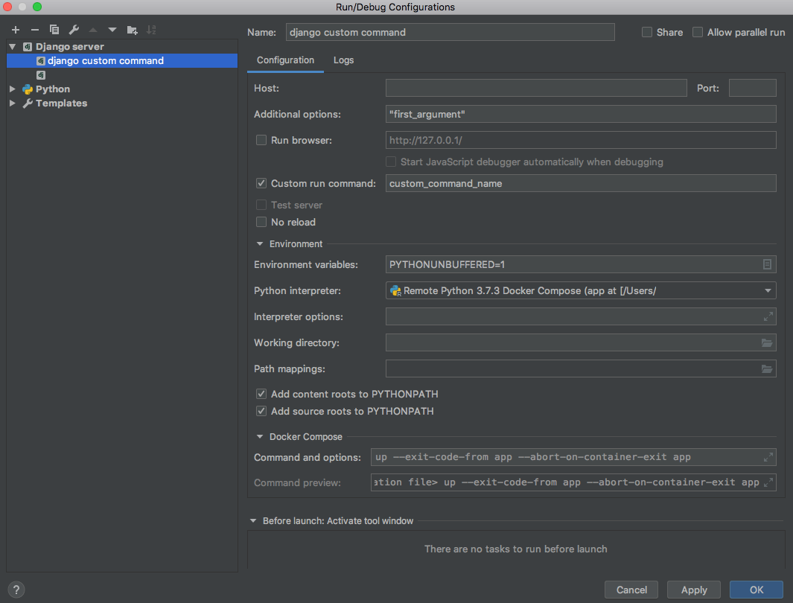Click the Host input field
793x603 pixels.
click(x=536, y=88)
